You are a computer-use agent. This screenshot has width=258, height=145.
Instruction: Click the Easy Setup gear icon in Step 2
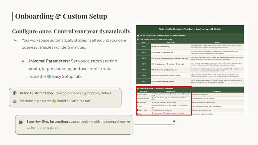(x=161, y=52)
